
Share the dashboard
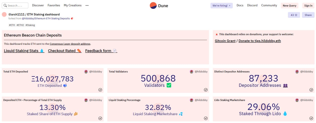click(308, 15)
